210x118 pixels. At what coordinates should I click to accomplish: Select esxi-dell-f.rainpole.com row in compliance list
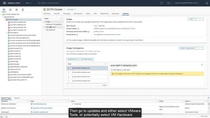[87, 68]
